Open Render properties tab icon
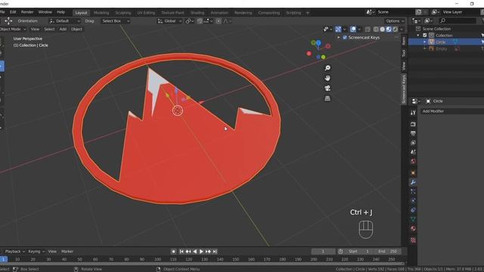Viewport: 484px width, 272px height. click(413, 124)
